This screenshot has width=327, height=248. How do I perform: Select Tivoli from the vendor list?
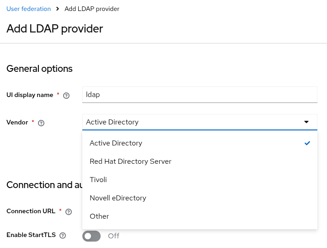coord(98,180)
